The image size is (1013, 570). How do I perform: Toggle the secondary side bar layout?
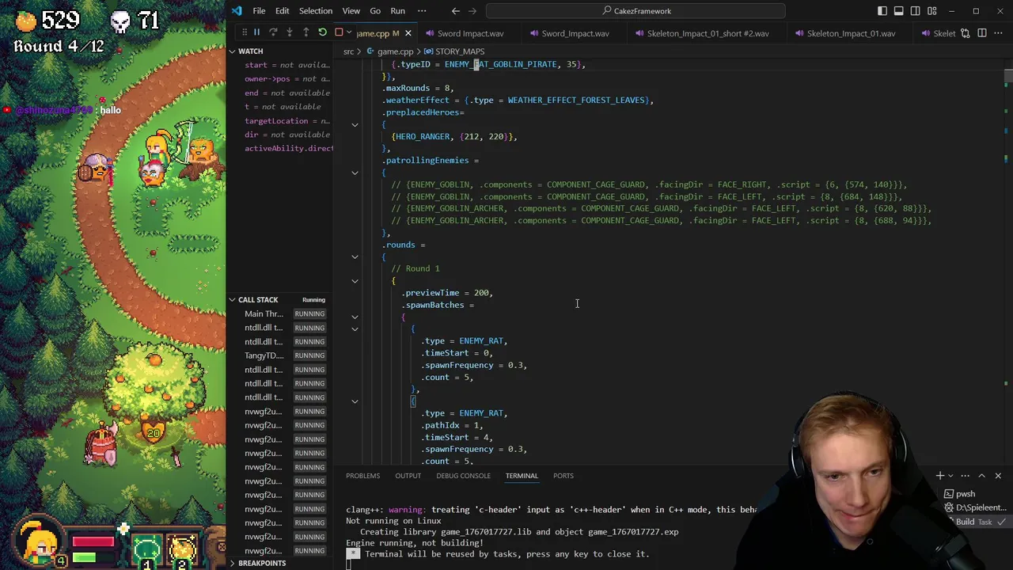[x=916, y=11]
